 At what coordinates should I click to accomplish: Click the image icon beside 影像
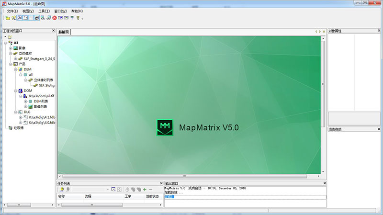point(16,48)
